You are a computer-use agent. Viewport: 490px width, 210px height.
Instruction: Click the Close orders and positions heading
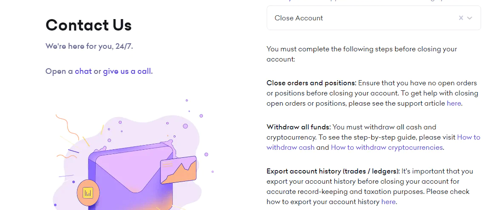click(x=311, y=83)
